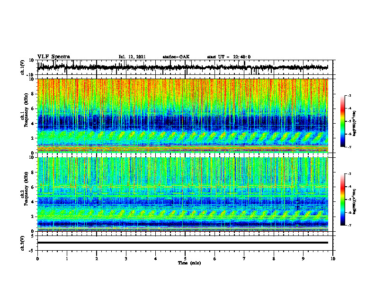This screenshot has height=290, width=375.
Task: Click the ch.2 color scale log(PSD) unit label
Action: click(x=355, y=201)
